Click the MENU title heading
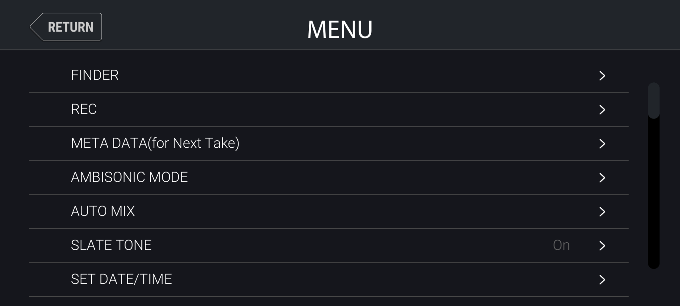Viewport: 680px width, 306px height. [340, 29]
